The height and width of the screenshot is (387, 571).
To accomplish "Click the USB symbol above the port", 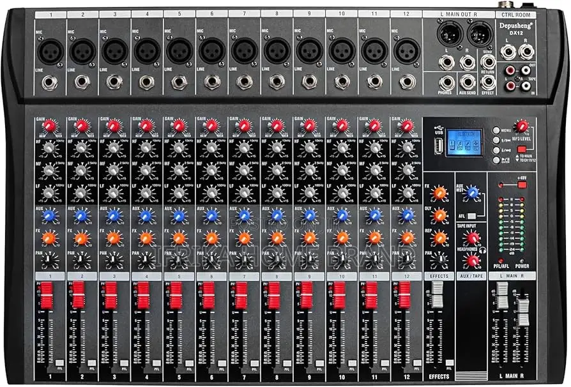I will [x=439, y=129].
